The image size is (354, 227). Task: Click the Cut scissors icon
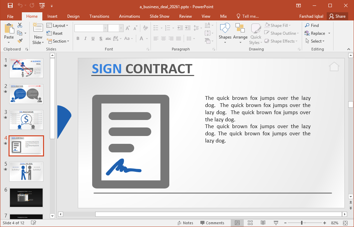[20, 25]
